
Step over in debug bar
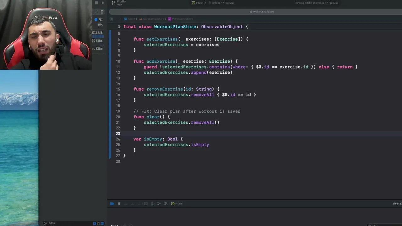click(x=126, y=204)
